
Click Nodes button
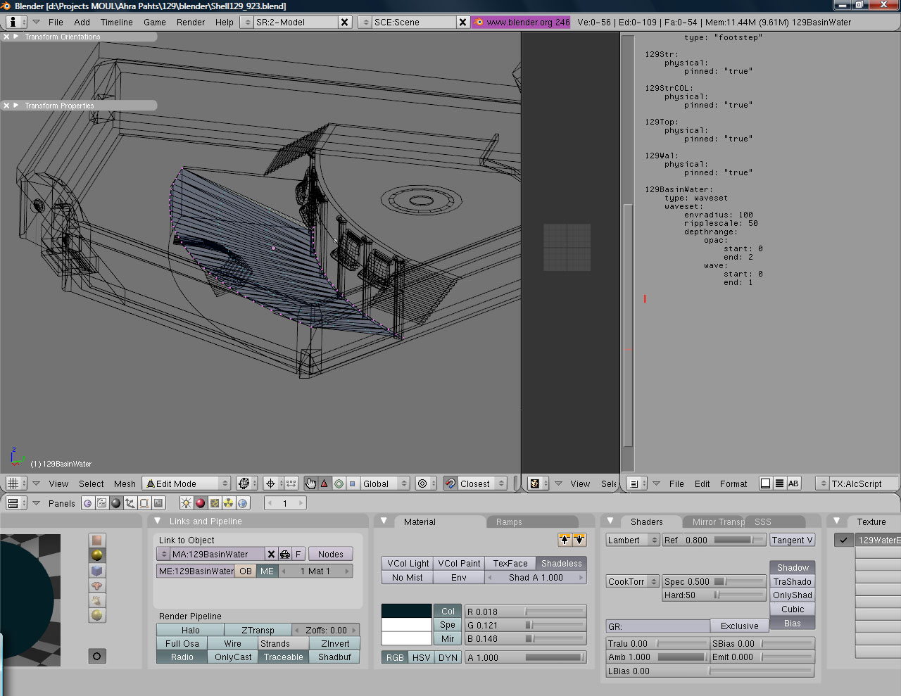pyautogui.click(x=331, y=555)
